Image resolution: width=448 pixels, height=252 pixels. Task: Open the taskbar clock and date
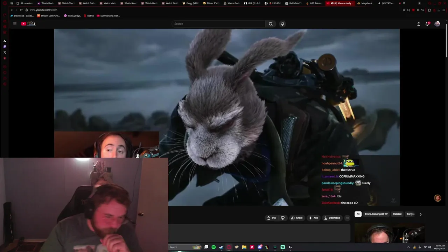[x=439, y=247]
